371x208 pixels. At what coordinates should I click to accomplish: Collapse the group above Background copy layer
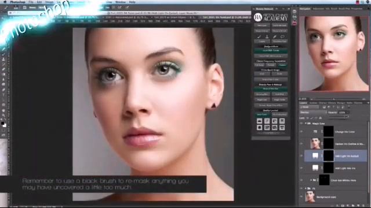[305, 188]
